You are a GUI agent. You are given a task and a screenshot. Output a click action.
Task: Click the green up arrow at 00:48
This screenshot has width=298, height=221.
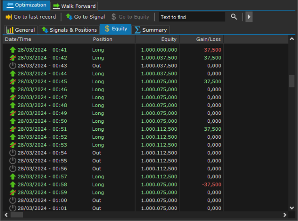point(13,105)
